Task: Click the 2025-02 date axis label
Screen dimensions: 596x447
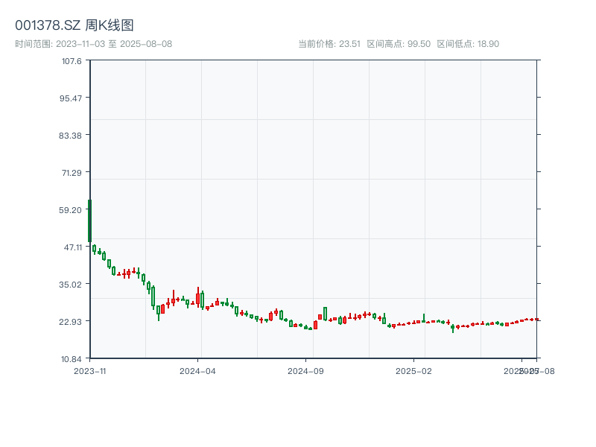Action: click(x=414, y=370)
